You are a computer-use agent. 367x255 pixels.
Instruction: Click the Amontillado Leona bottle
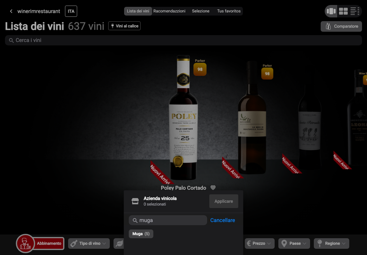coord(358,118)
